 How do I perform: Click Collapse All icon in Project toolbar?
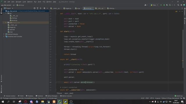coord(41,8)
